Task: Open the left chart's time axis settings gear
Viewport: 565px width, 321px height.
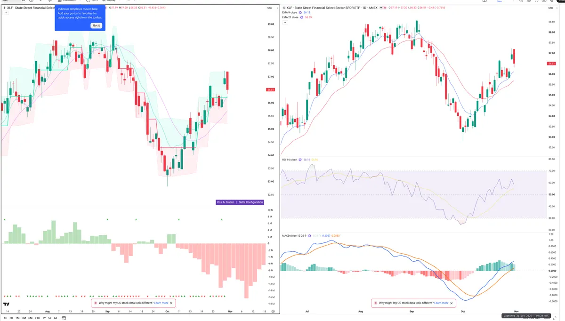Action: (x=273, y=312)
